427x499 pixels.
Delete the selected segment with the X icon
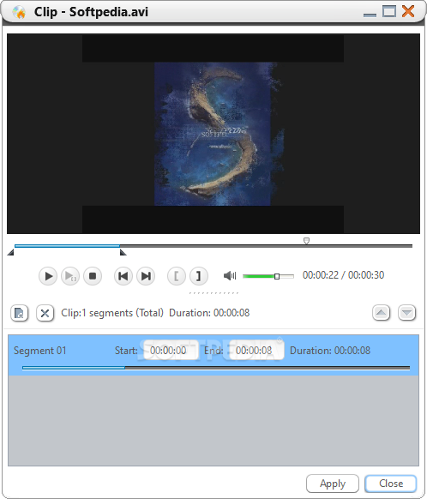45,313
